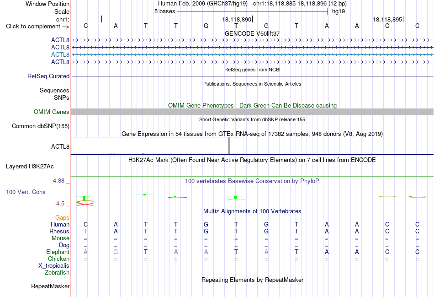Click the GENCODE V50lift37 track title
The height and width of the screenshot is (297, 434).
tap(252, 33)
